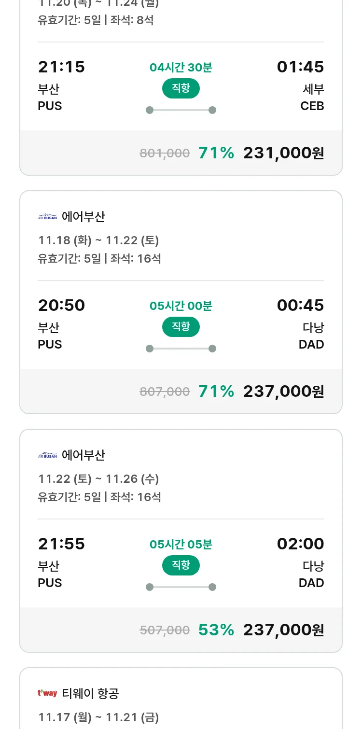Image resolution: width=362 pixels, height=729 pixels.
Task: Tap the 직항 badge on the Cebu flight
Action: [181, 88]
